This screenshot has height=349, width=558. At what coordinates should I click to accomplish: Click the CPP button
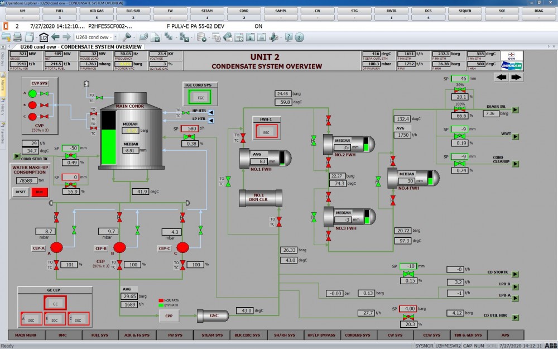[168, 316]
